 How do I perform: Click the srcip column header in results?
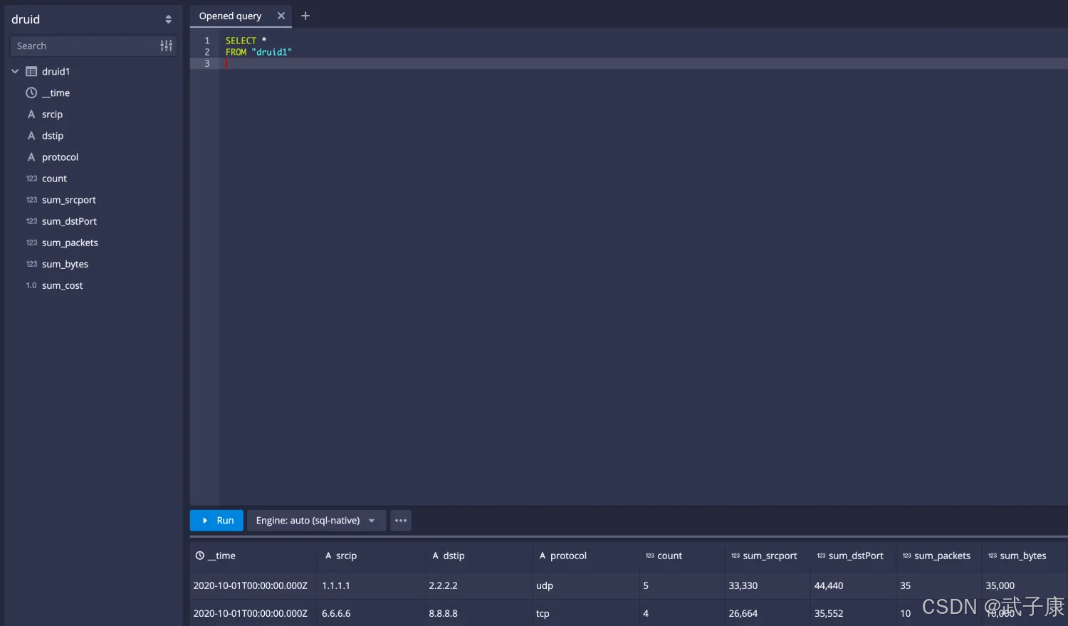346,556
